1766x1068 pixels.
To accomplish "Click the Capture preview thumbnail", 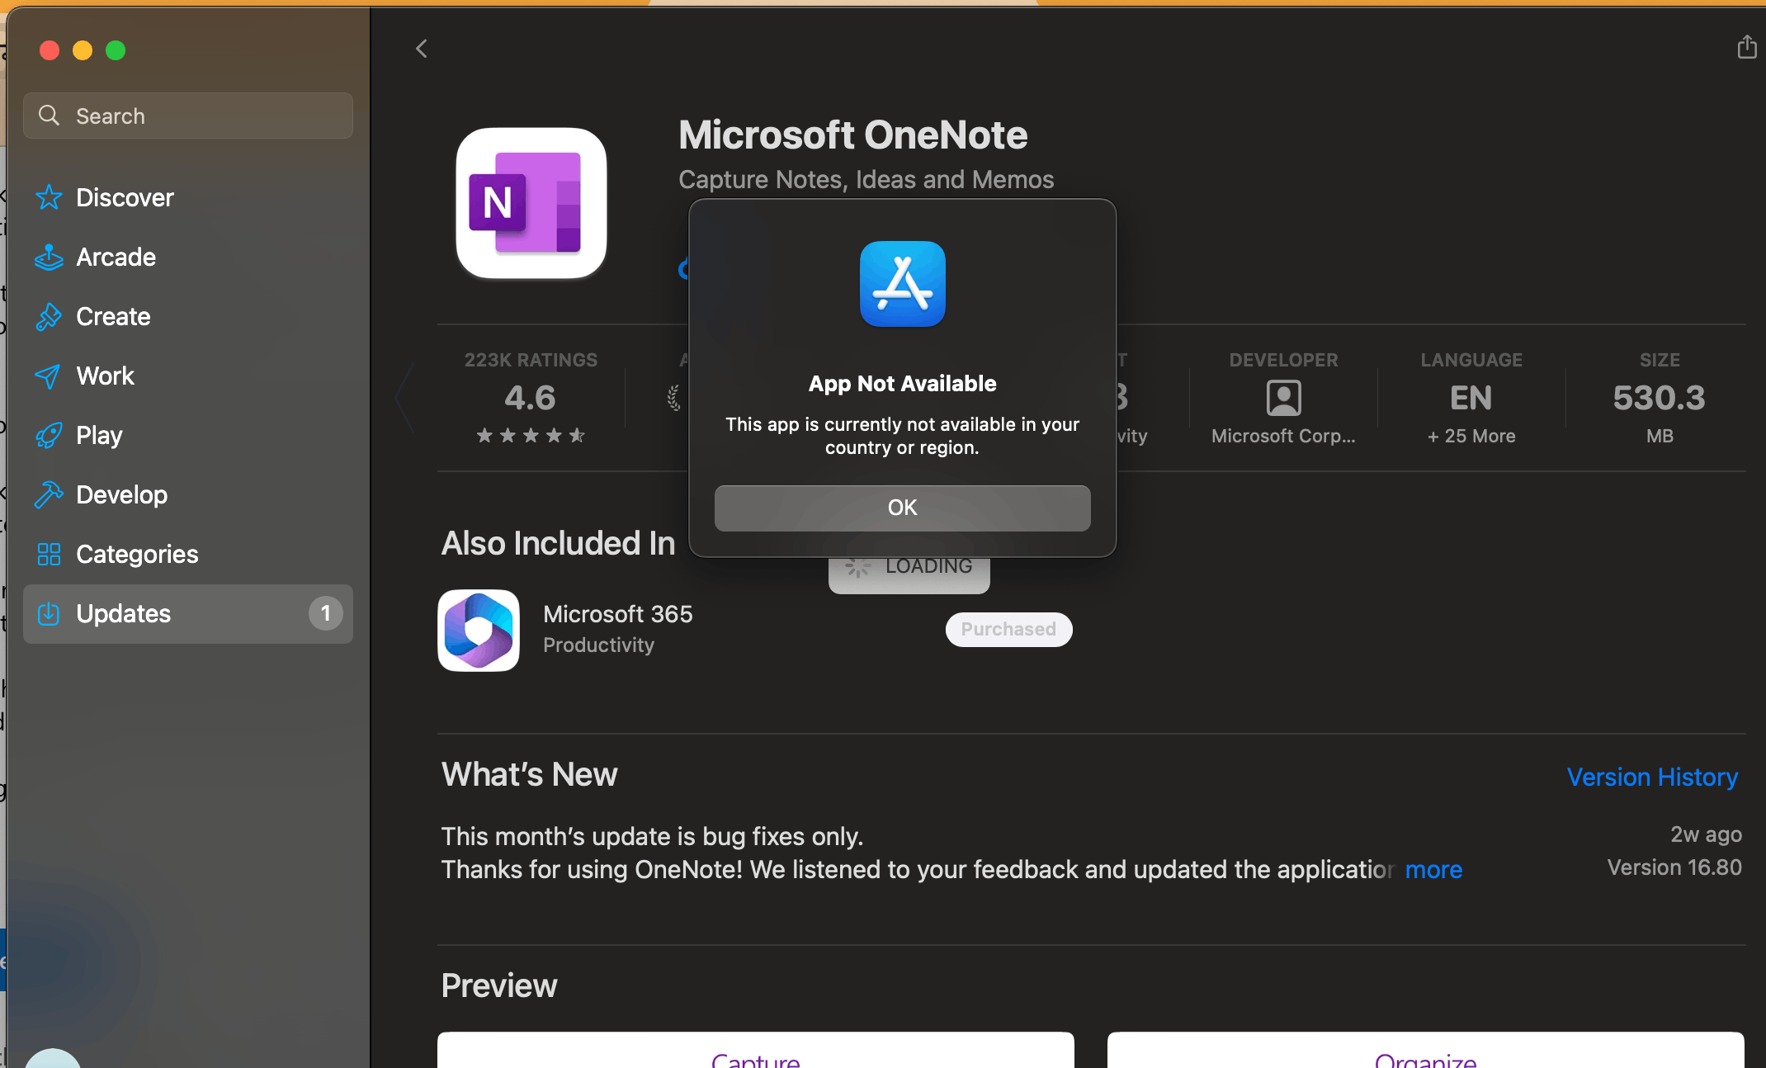I will click(x=756, y=1050).
